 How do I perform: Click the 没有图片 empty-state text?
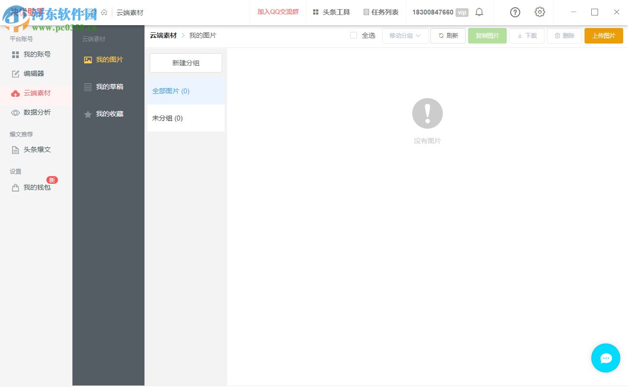click(428, 141)
